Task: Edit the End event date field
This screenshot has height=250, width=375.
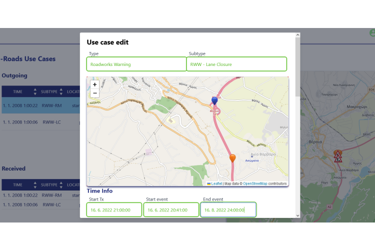Action: coord(228,210)
